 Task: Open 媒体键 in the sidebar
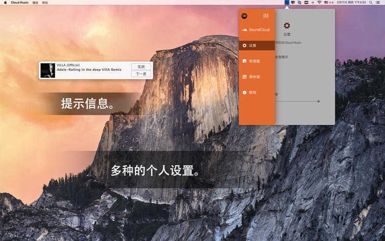(x=257, y=77)
